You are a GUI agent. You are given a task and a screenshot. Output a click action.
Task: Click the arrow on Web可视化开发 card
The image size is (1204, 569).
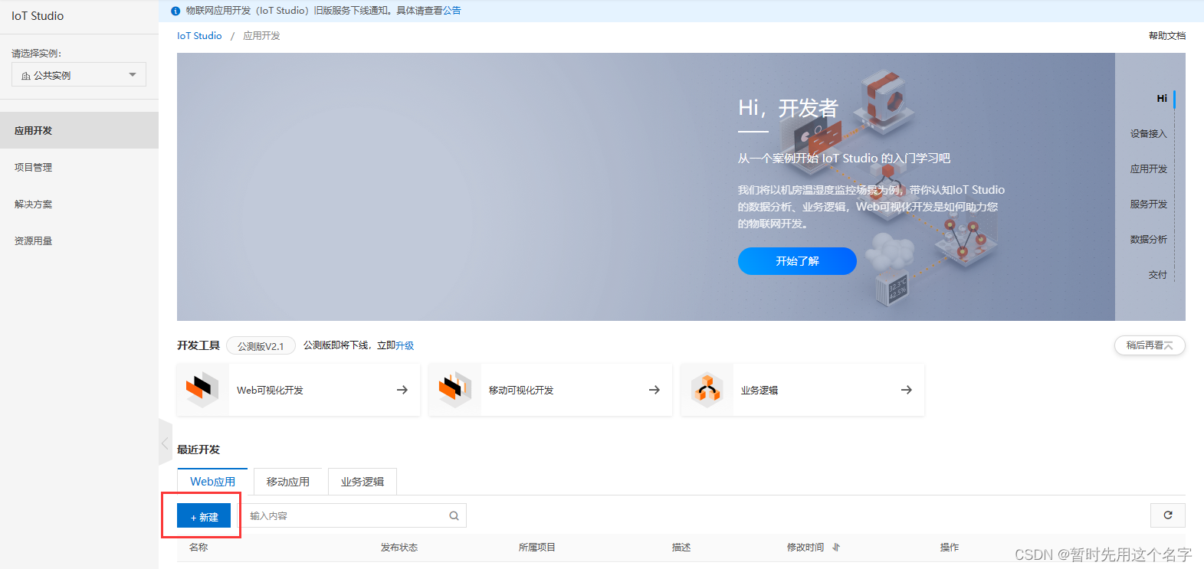coord(402,390)
